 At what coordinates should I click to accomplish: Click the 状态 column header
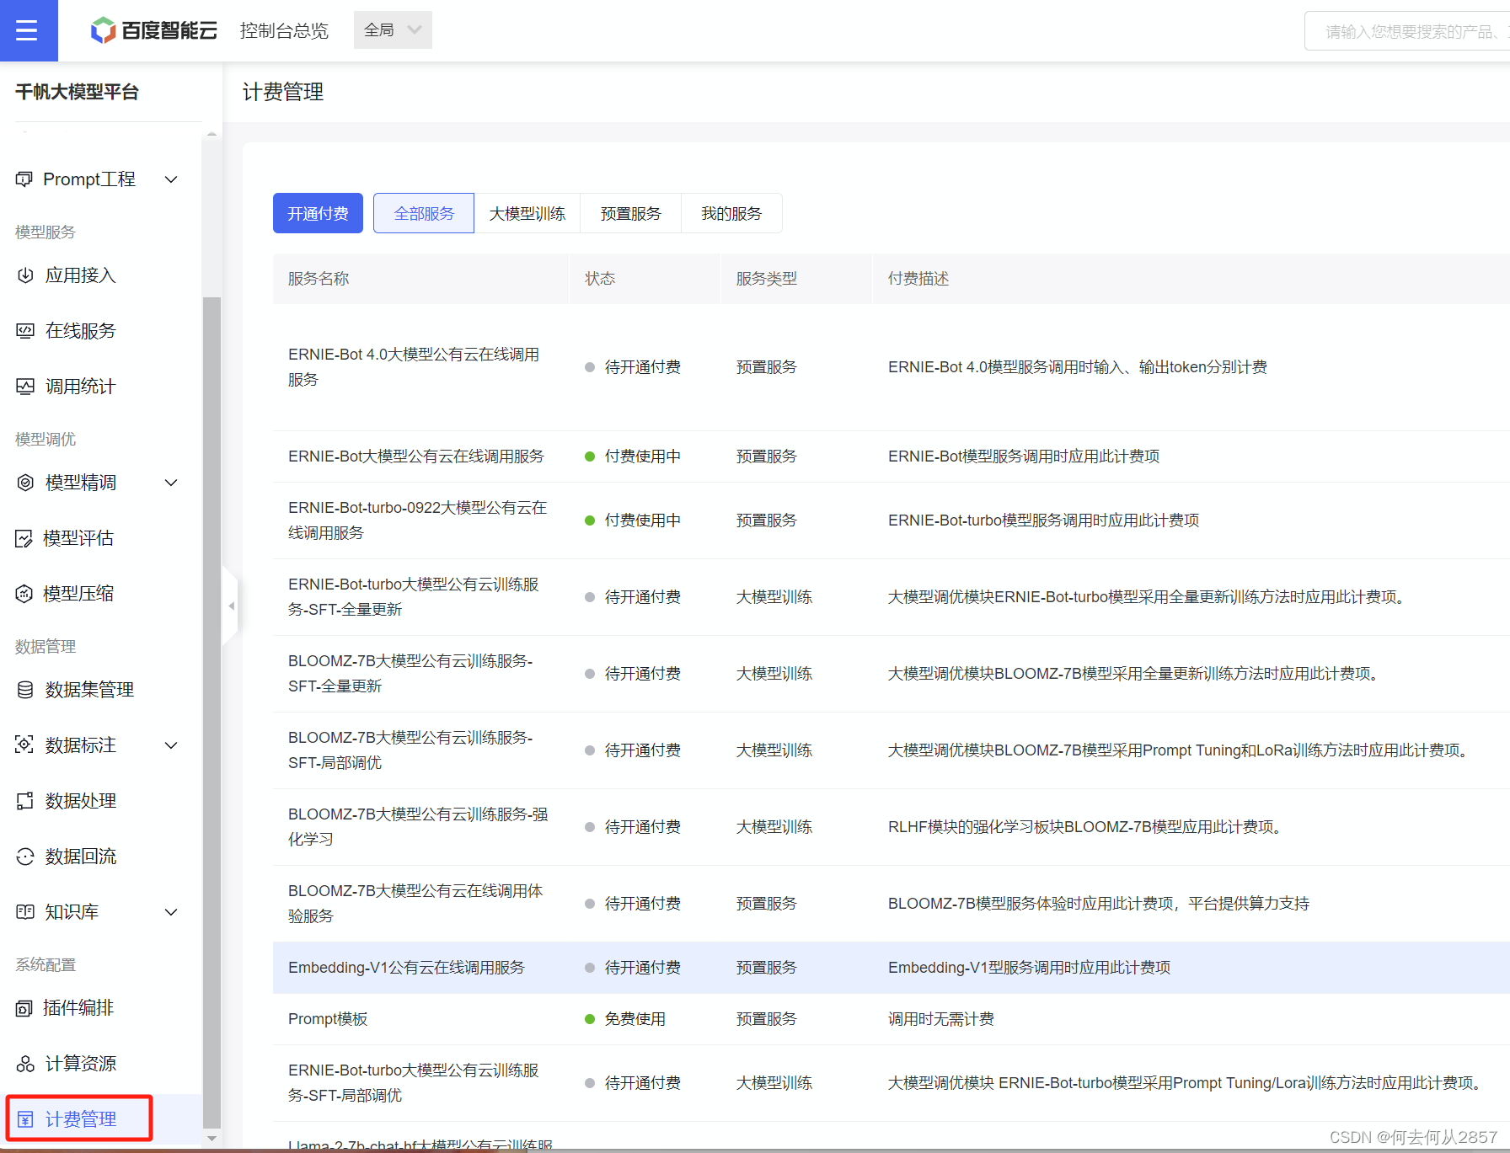(x=600, y=279)
